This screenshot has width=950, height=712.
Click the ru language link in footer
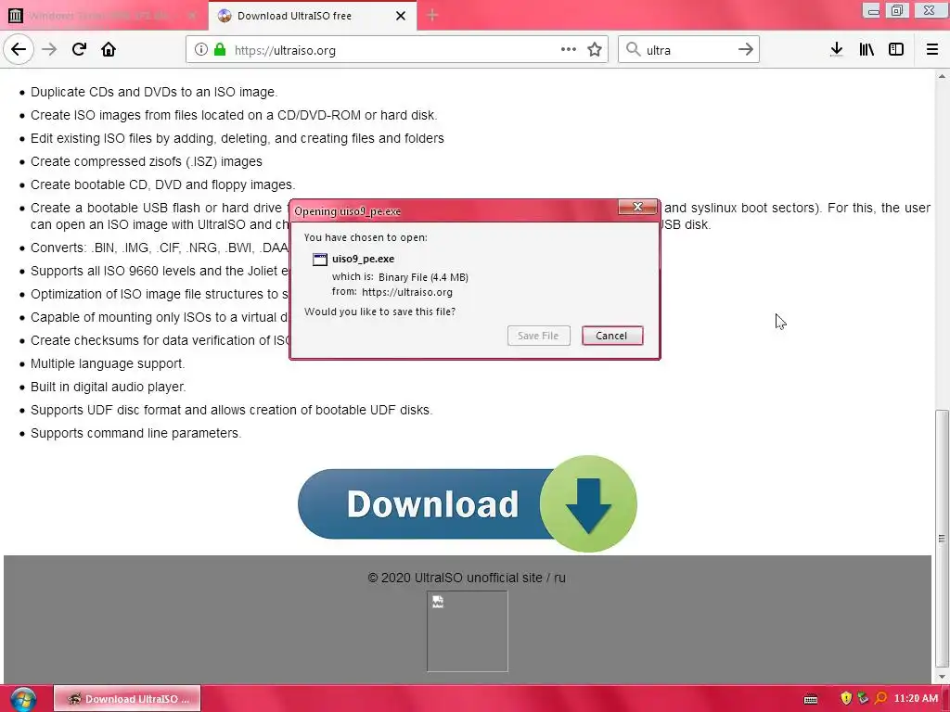[x=559, y=578]
